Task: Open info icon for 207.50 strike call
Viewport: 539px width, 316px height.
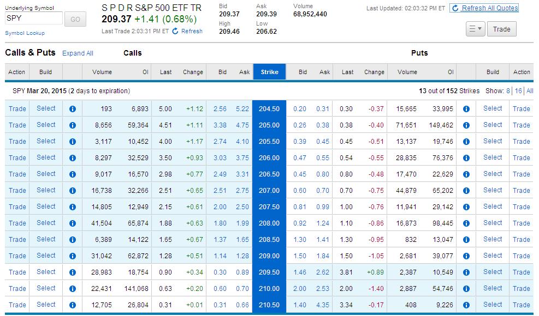Action: tap(73, 207)
